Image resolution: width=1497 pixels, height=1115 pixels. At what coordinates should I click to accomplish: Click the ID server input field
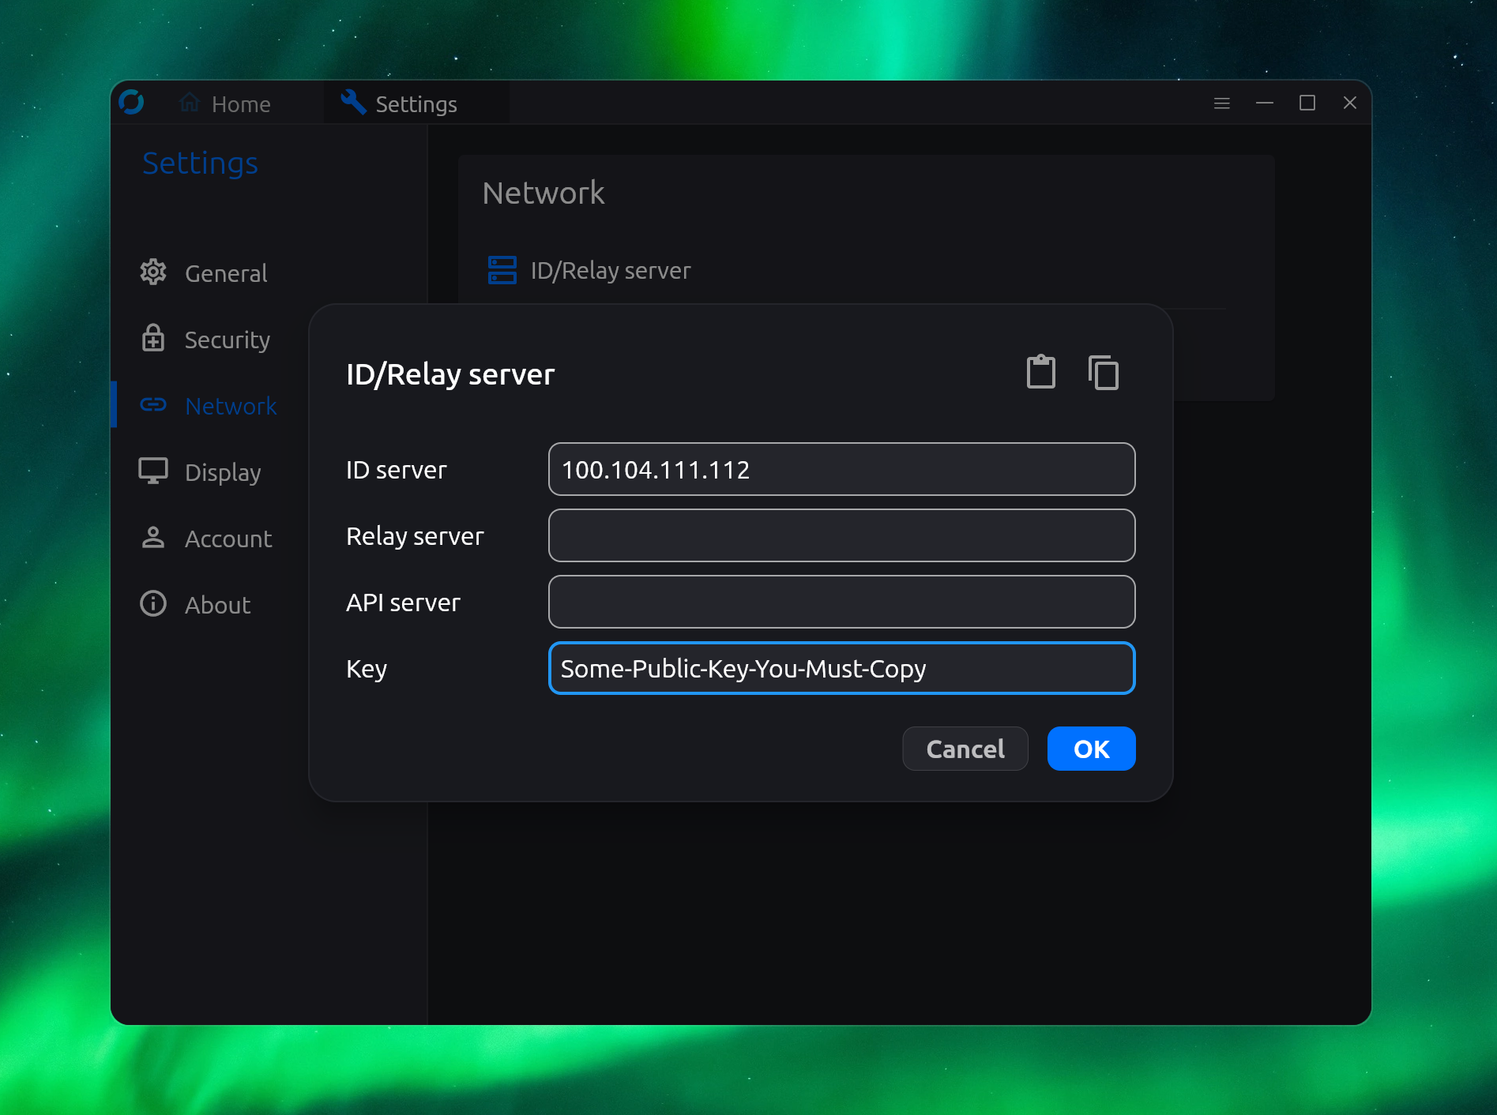(x=841, y=469)
